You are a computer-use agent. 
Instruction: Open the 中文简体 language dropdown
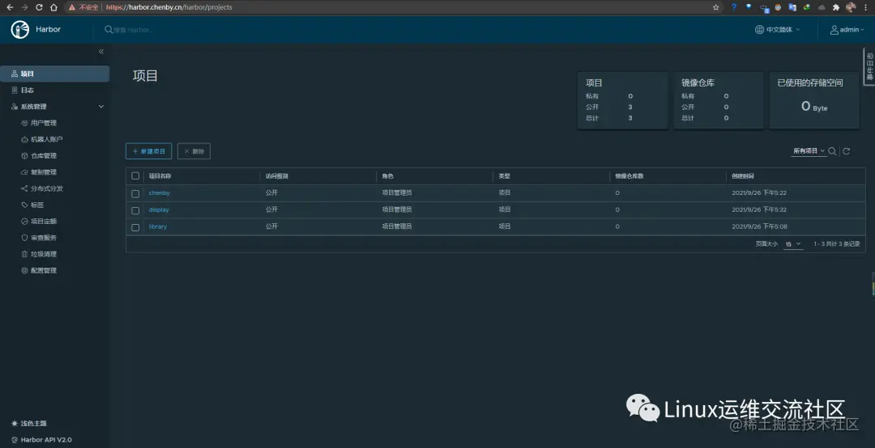777,30
